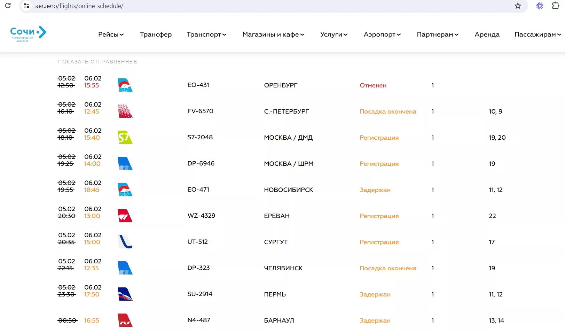Click the Rossiya logo on the FV-6570 row
Screen dimensions: 565x332
click(x=125, y=111)
